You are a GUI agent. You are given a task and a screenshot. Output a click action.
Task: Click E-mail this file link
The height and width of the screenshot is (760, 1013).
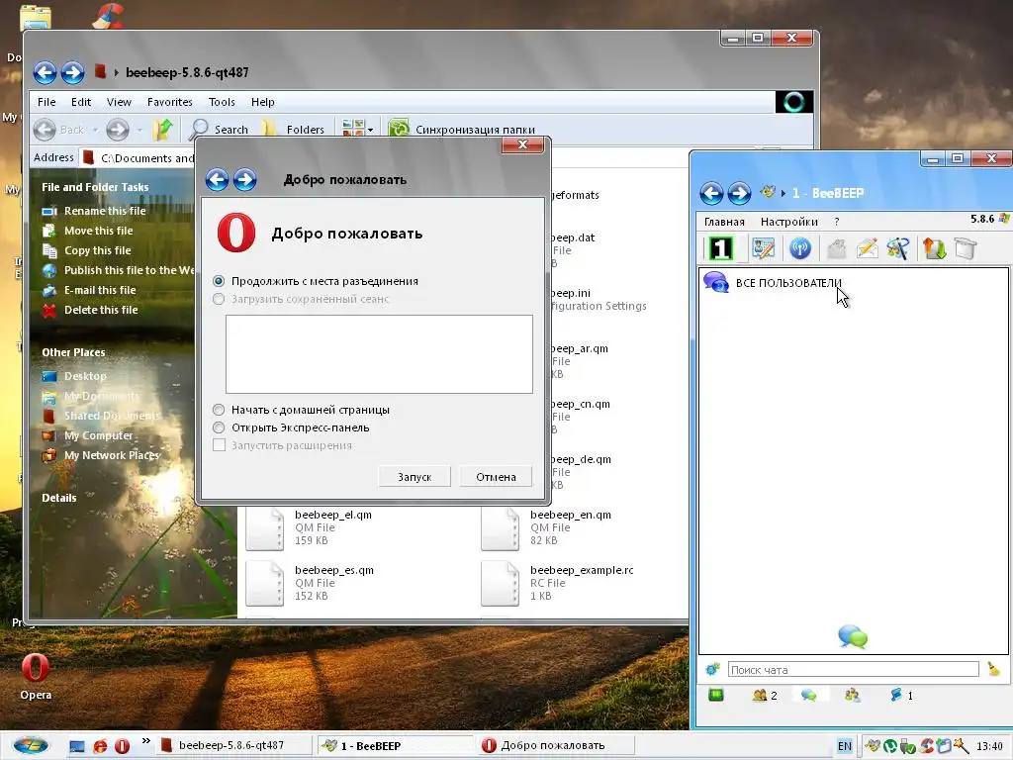tap(100, 290)
